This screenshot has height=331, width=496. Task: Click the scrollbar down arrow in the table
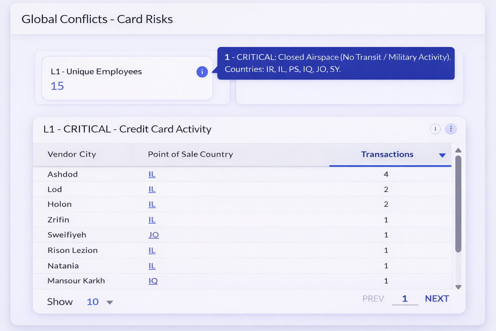click(458, 287)
